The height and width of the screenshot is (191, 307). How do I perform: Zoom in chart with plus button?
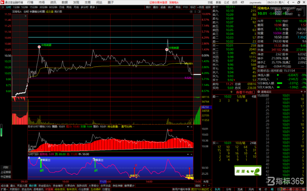(x=204, y=186)
